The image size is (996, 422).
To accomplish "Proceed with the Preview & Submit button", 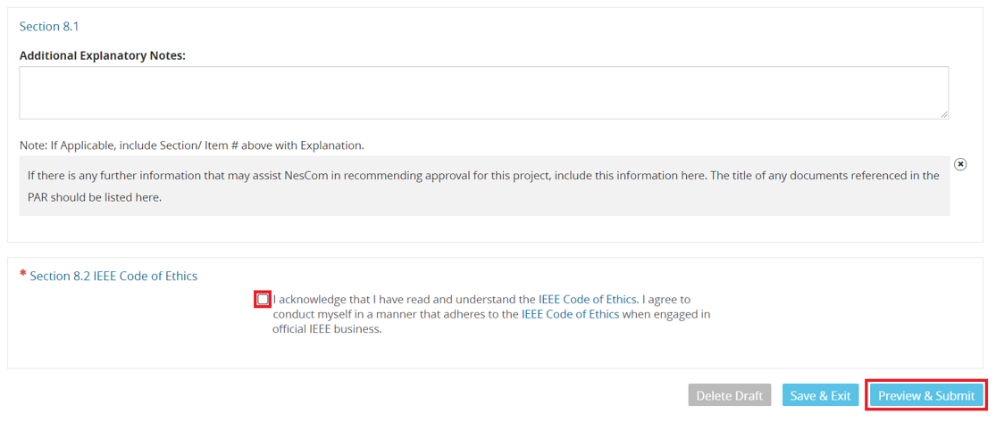I will pyautogui.click(x=926, y=395).
